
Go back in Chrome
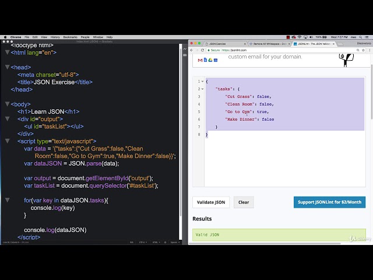192,50
